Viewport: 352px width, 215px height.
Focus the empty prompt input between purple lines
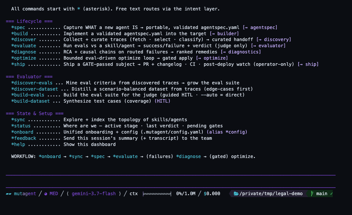tap(170, 181)
